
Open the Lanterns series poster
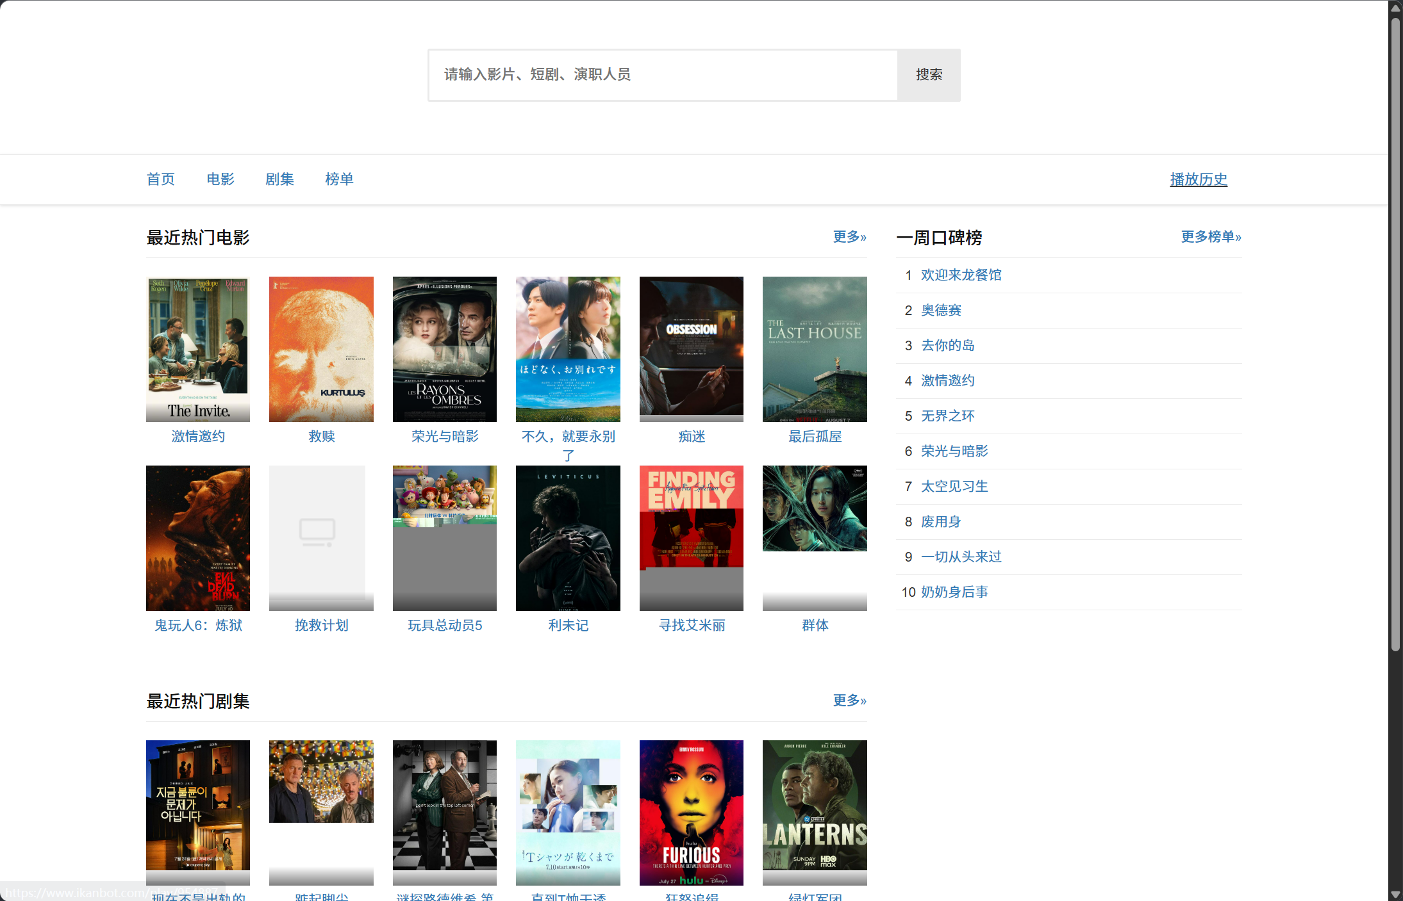[815, 813]
